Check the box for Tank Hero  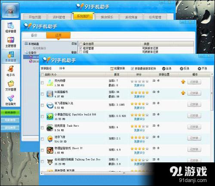[x=43, y=128]
